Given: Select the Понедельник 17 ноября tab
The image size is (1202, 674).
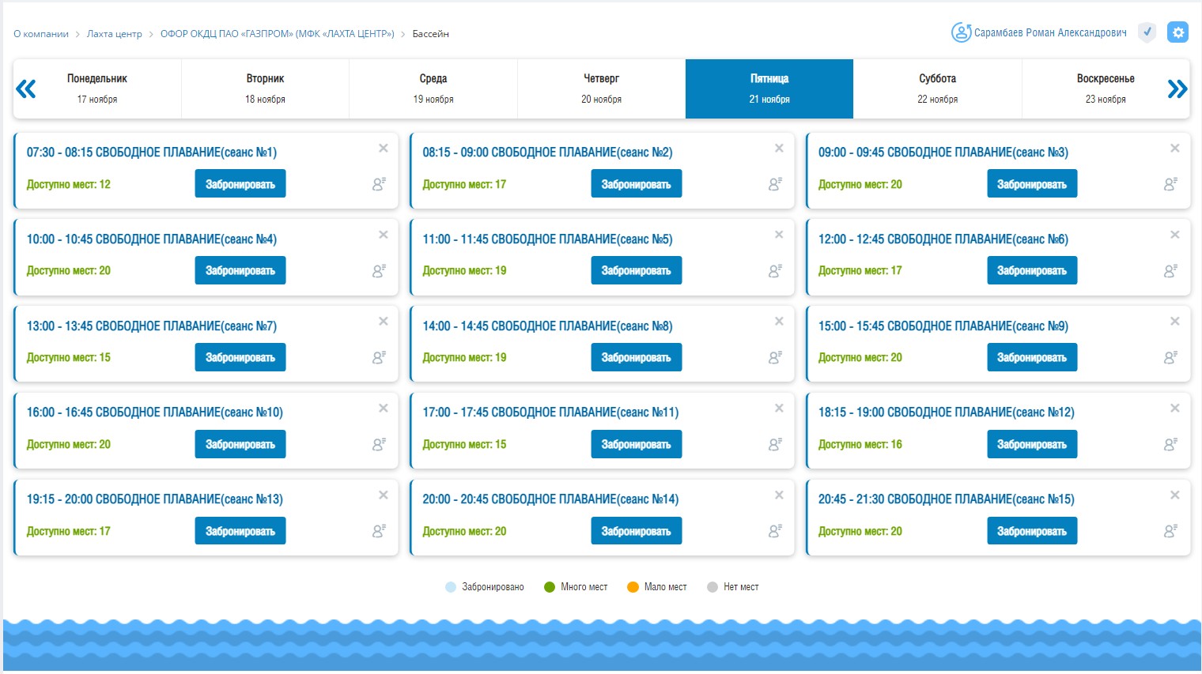Looking at the screenshot, I should click(x=97, y=88).
